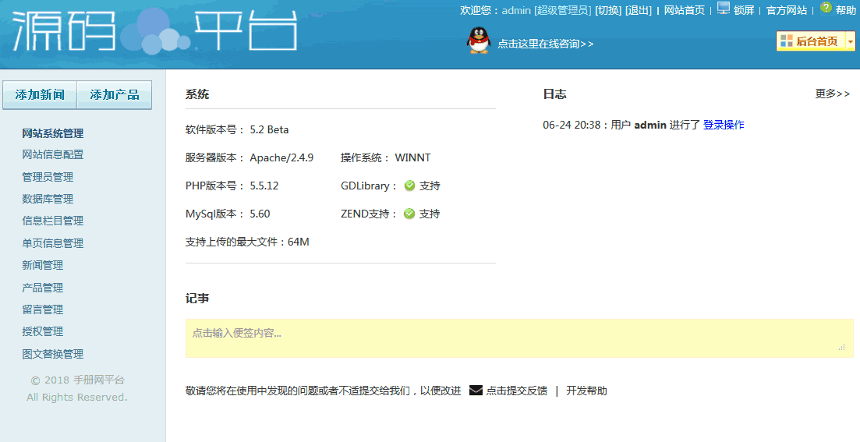Click the yellow sticky note input field
The height and width of the screenshot is (442, 860).
coord(518,338)
